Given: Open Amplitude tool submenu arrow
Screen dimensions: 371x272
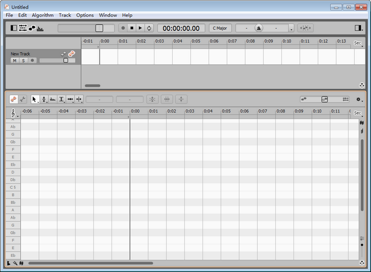Looking at the screenshot, I should [x=64, y=102].
